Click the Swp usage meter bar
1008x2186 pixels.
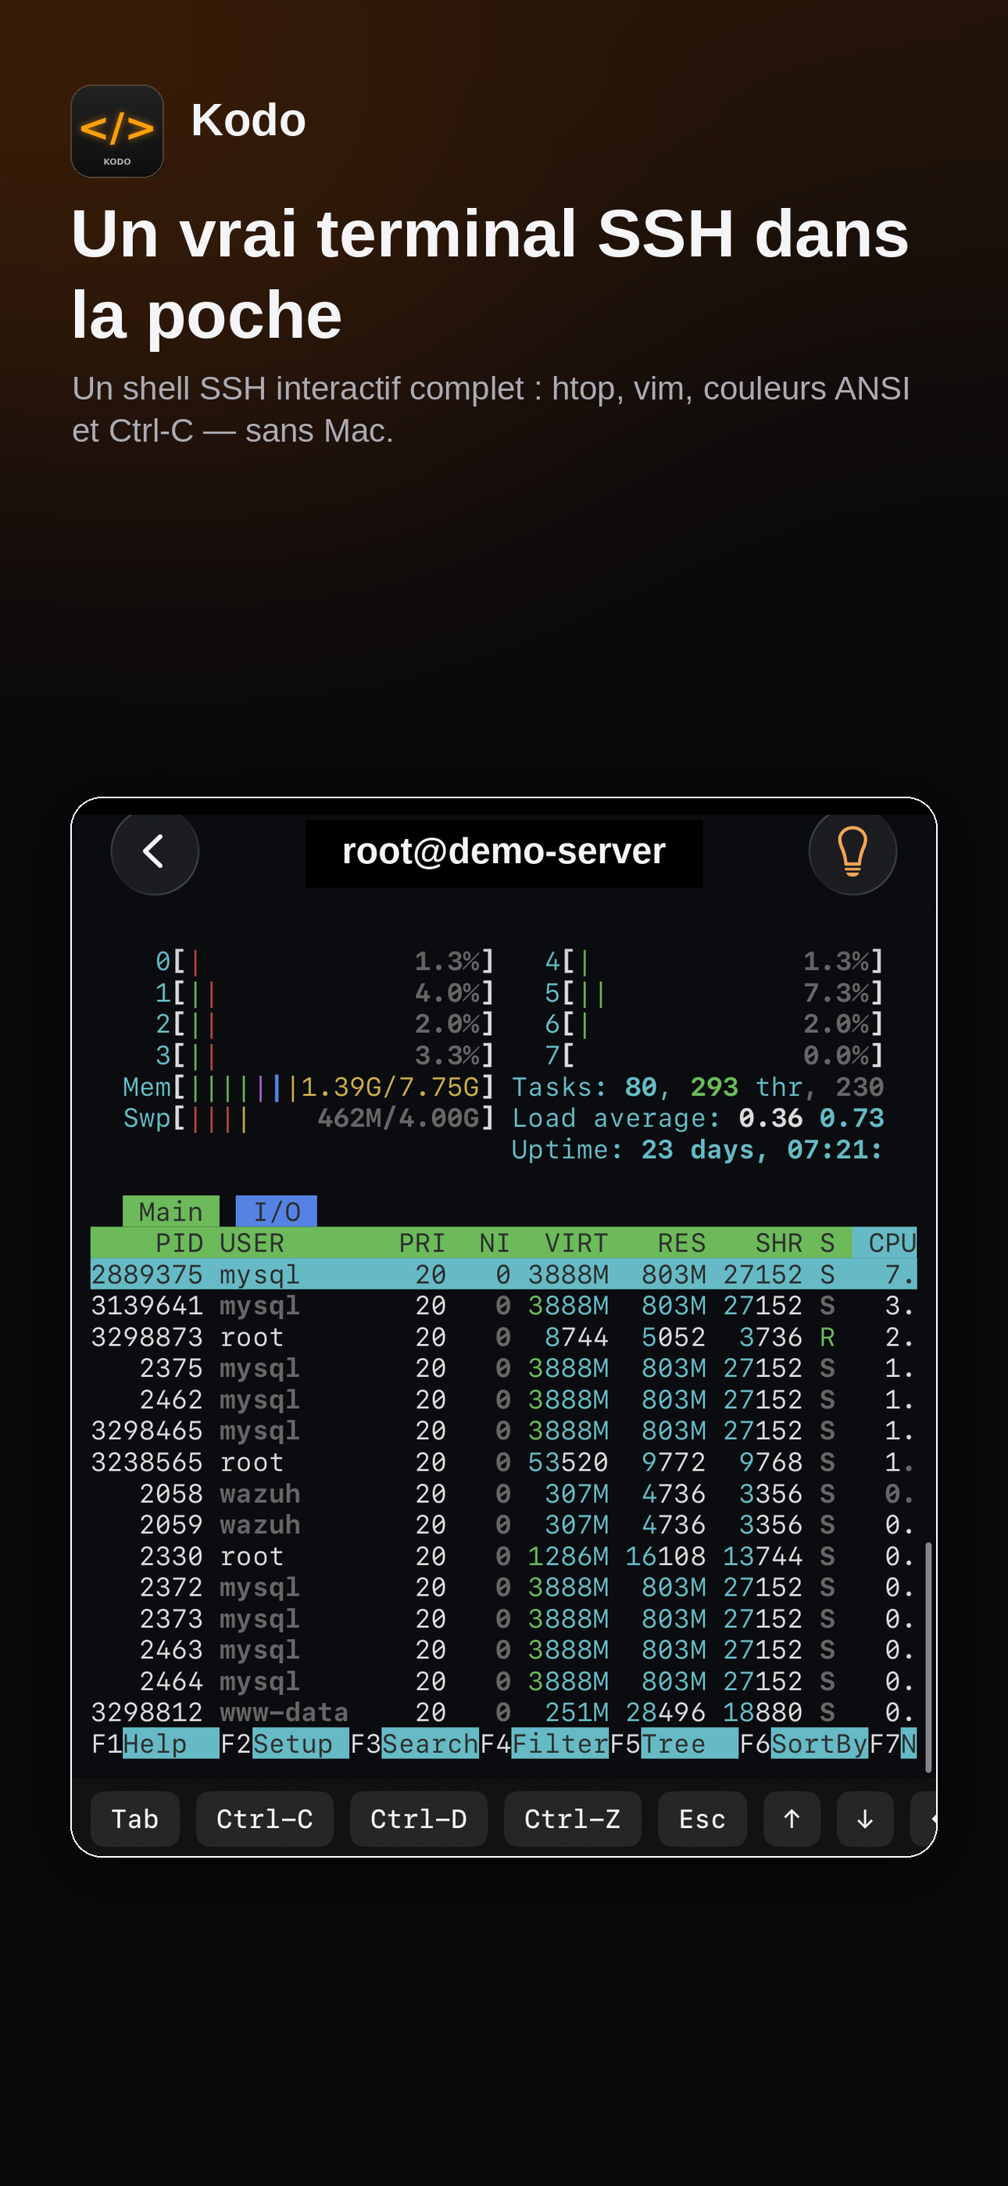[308, 1117]
